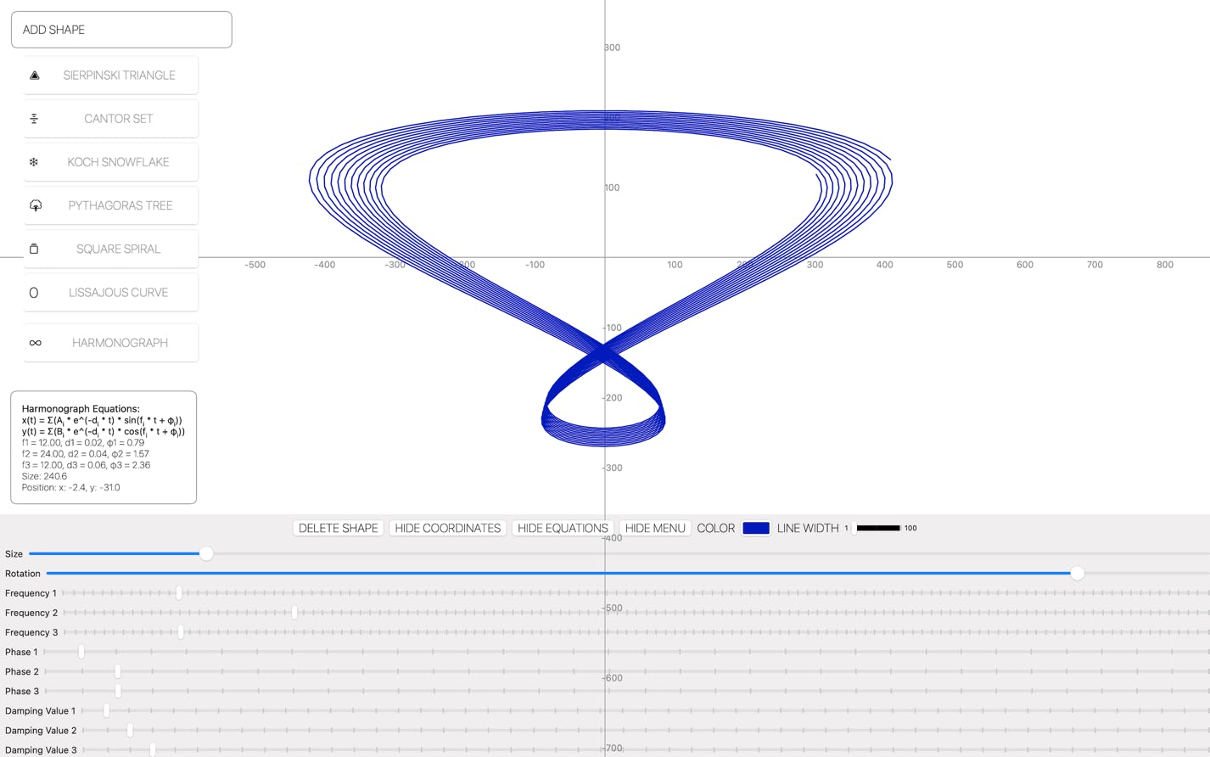Click the Square Spiral icon

(34, 250)
